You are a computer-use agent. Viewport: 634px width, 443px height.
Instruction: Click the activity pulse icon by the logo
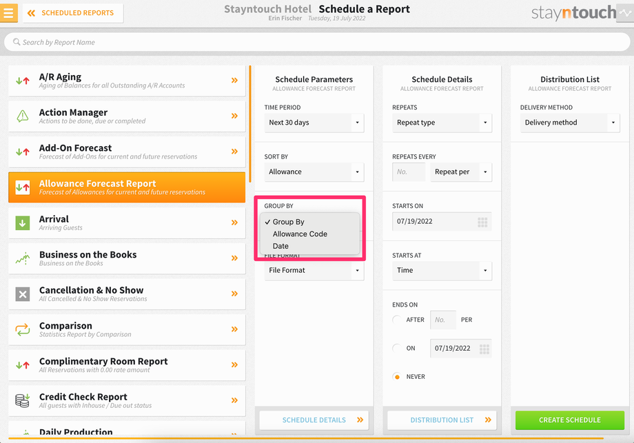coord(625,13)
